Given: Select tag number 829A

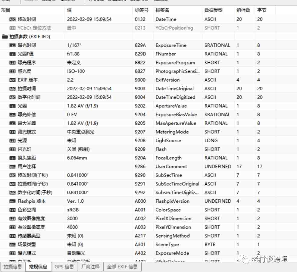Looking at the screenshot, I should (x=140, y=45).
